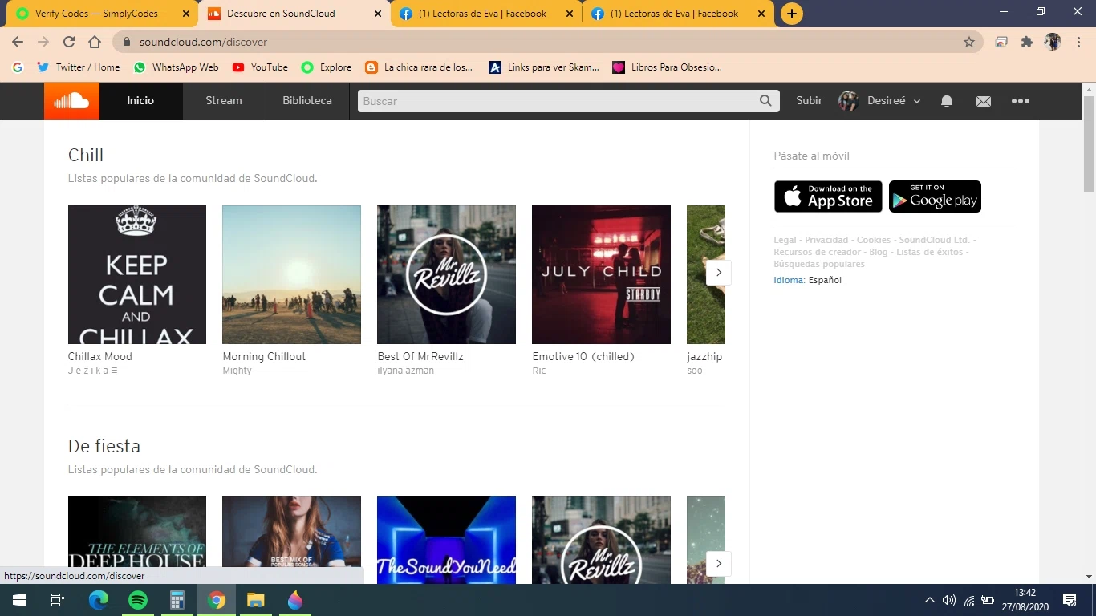Expand the Desireé user dropdown
The height and width of the screenshot is (616, 1096).
pos(917,102)
